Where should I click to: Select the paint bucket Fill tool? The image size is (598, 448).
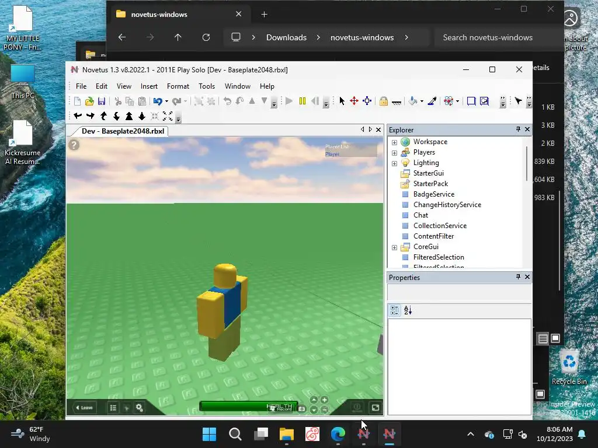coord(413,101)
